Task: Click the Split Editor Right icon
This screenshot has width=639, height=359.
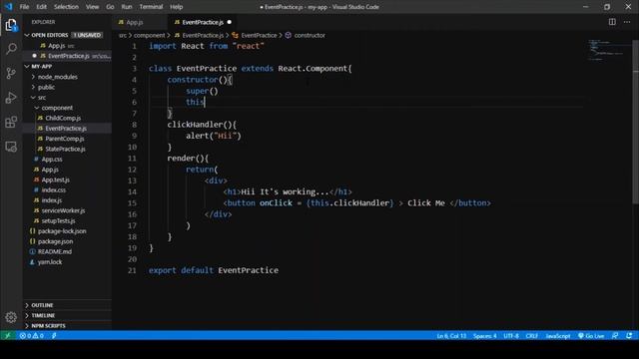Action: (x=612, y=22)
